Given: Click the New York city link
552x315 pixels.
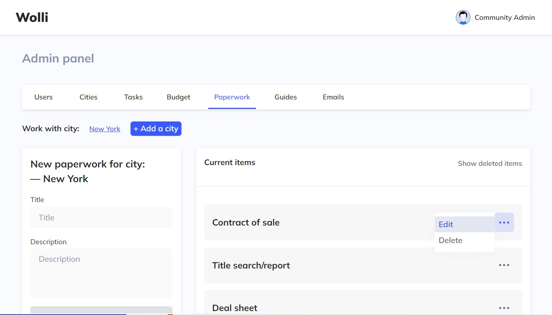Looking at the screenshot, I should tap(105, 129).
